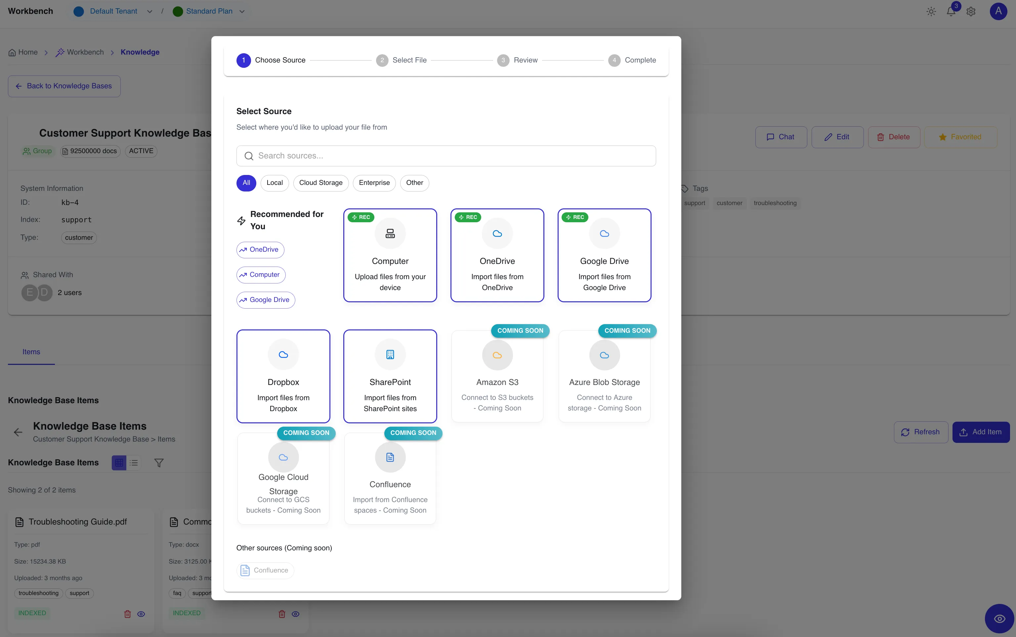Toggle the Favorited star button
This screenshot has width=1016, height=637.
click(960, 137)
